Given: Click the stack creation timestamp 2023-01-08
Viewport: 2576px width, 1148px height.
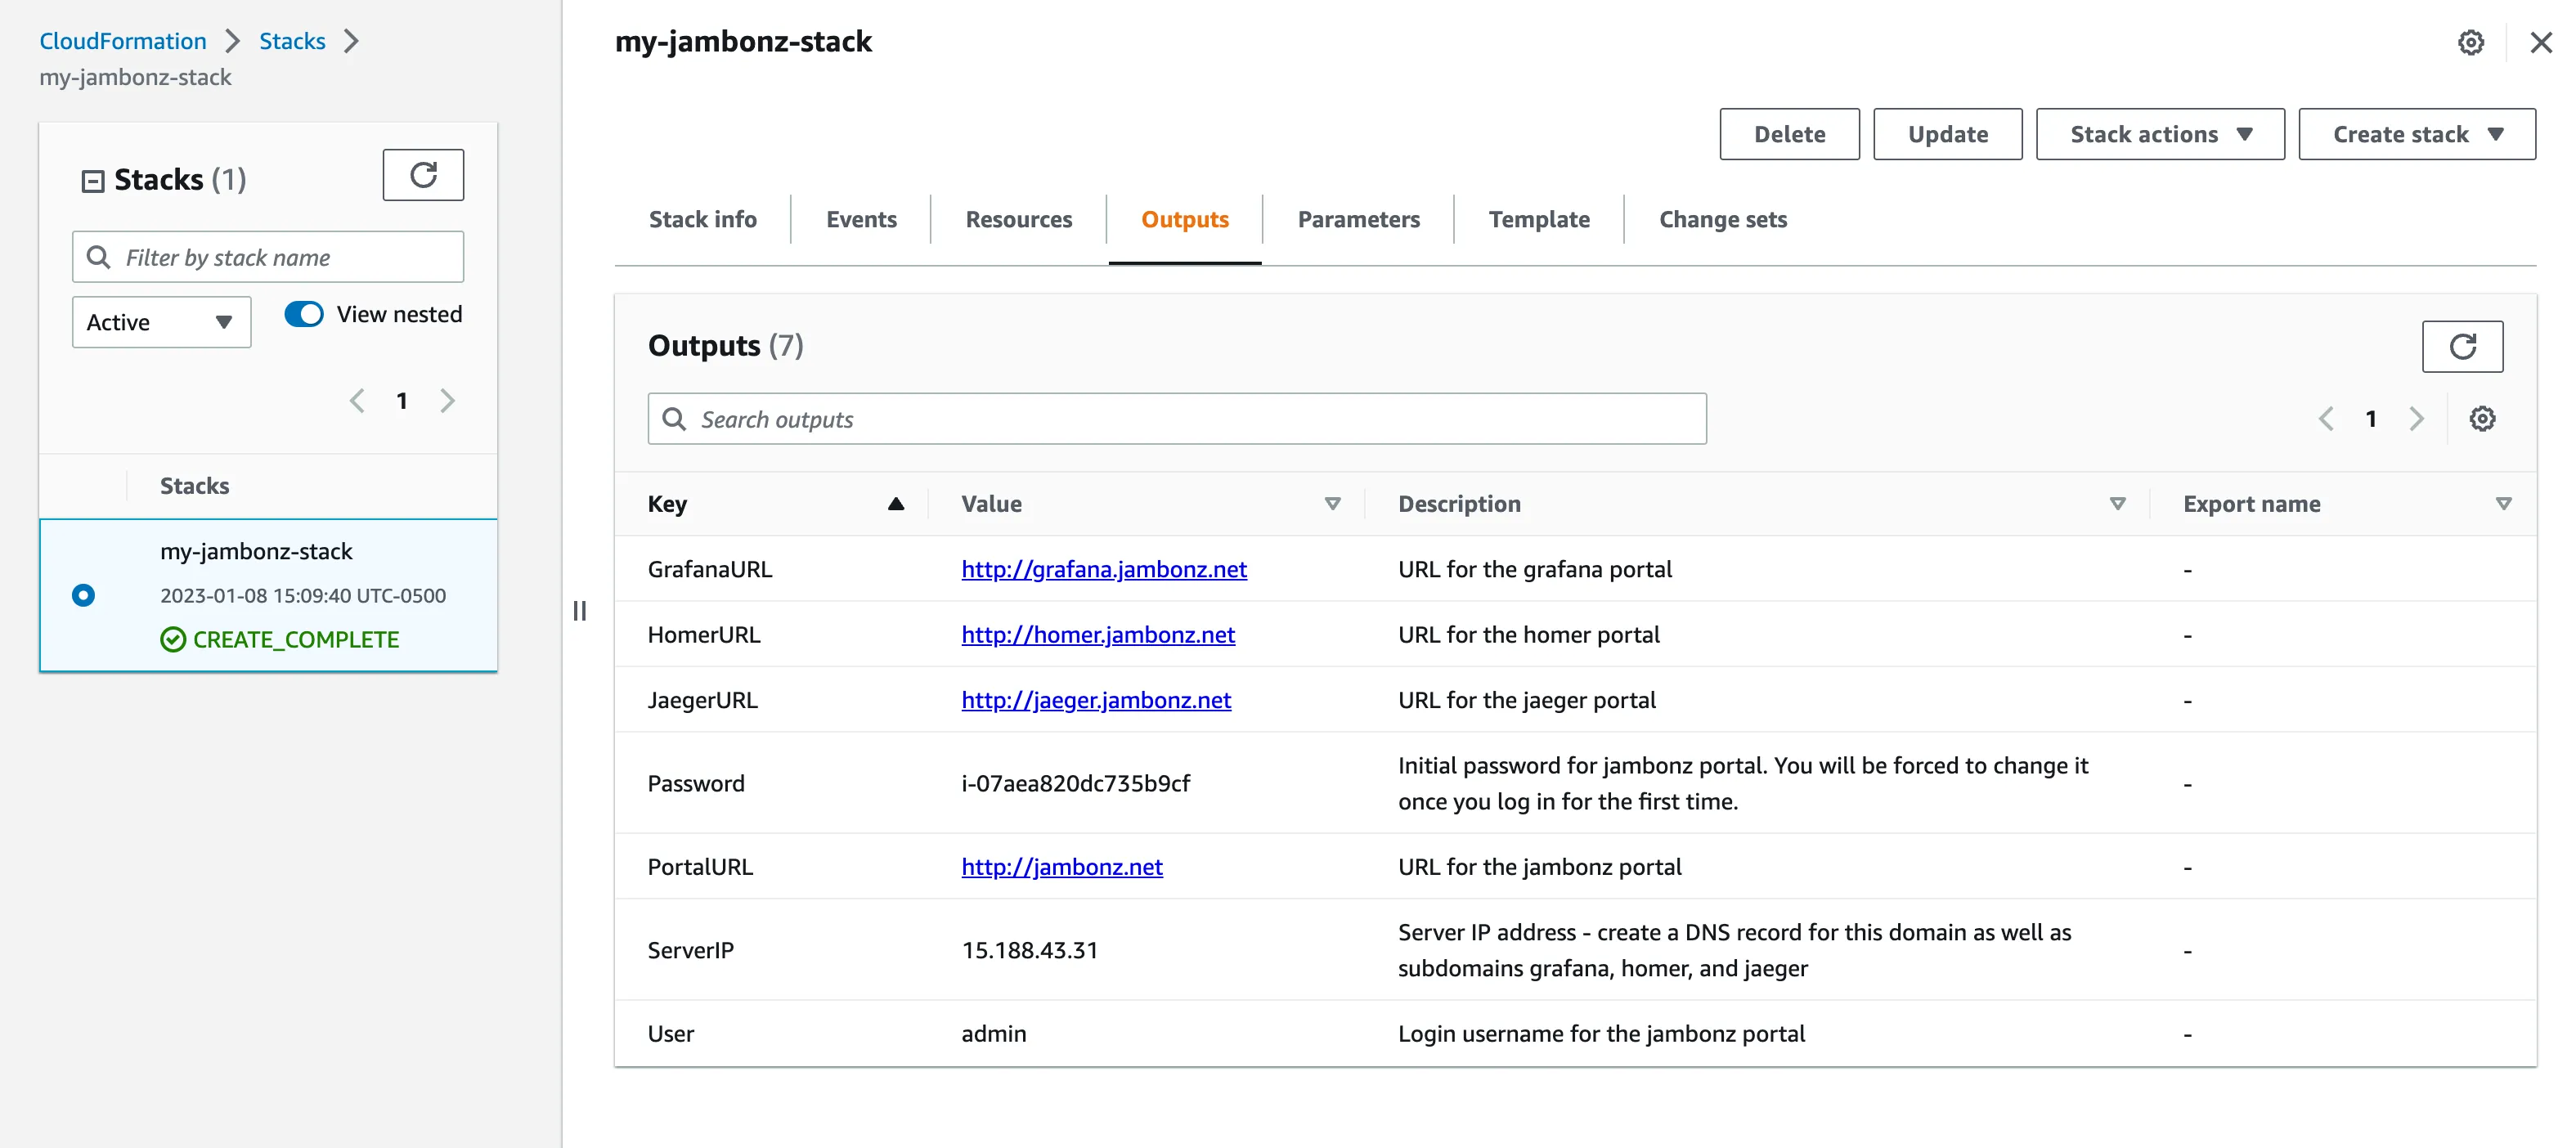Looking at the screenshot, I should point(303,595).
